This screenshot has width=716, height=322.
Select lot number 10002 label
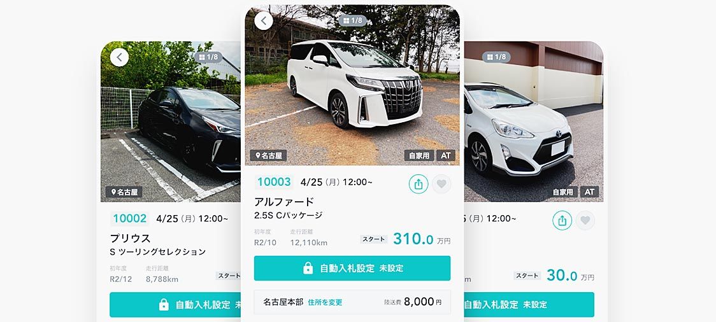[130, 218]
